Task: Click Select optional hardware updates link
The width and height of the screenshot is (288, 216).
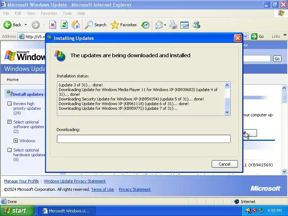Action: [x=29, y=155]
